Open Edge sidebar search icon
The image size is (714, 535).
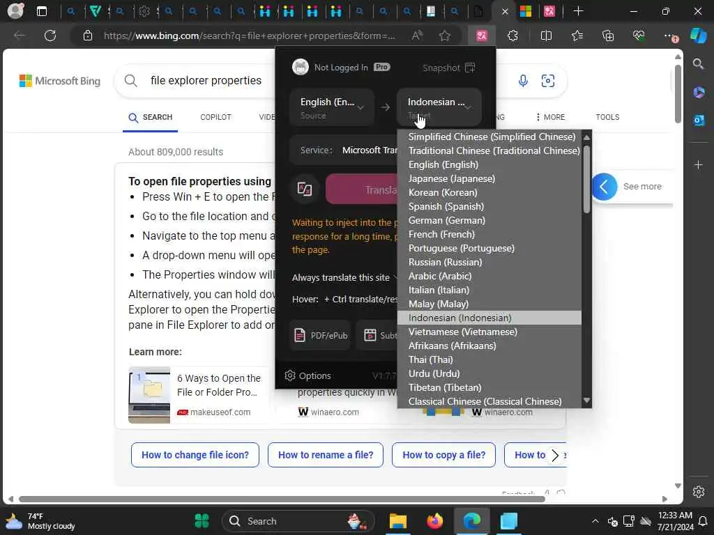point(698,63)
